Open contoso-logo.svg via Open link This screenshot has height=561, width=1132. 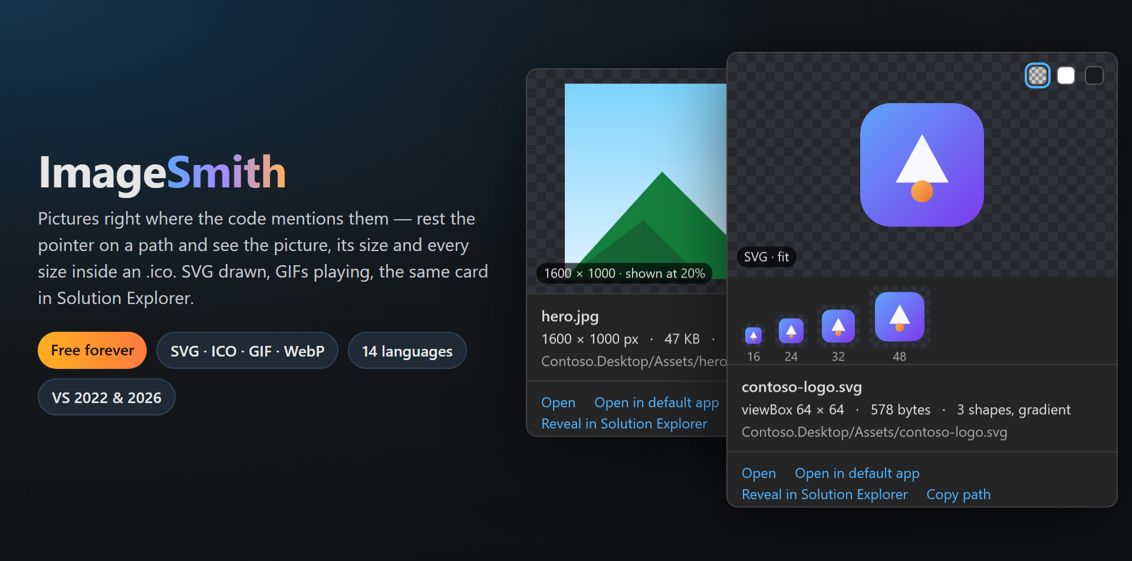tap(759, 473)
